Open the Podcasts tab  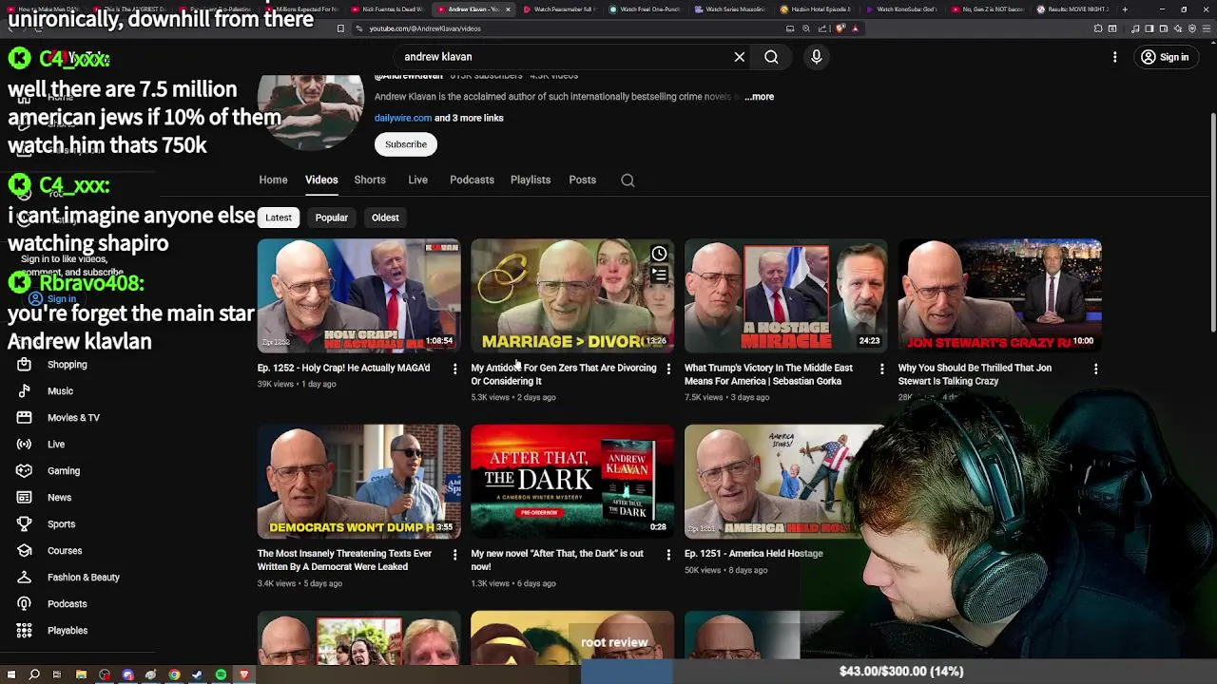click(x=472, y=180)
